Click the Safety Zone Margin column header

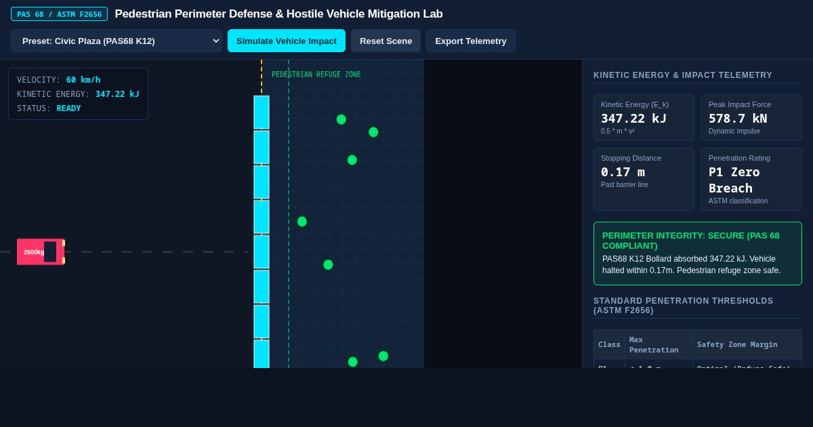tap(747, 344)
